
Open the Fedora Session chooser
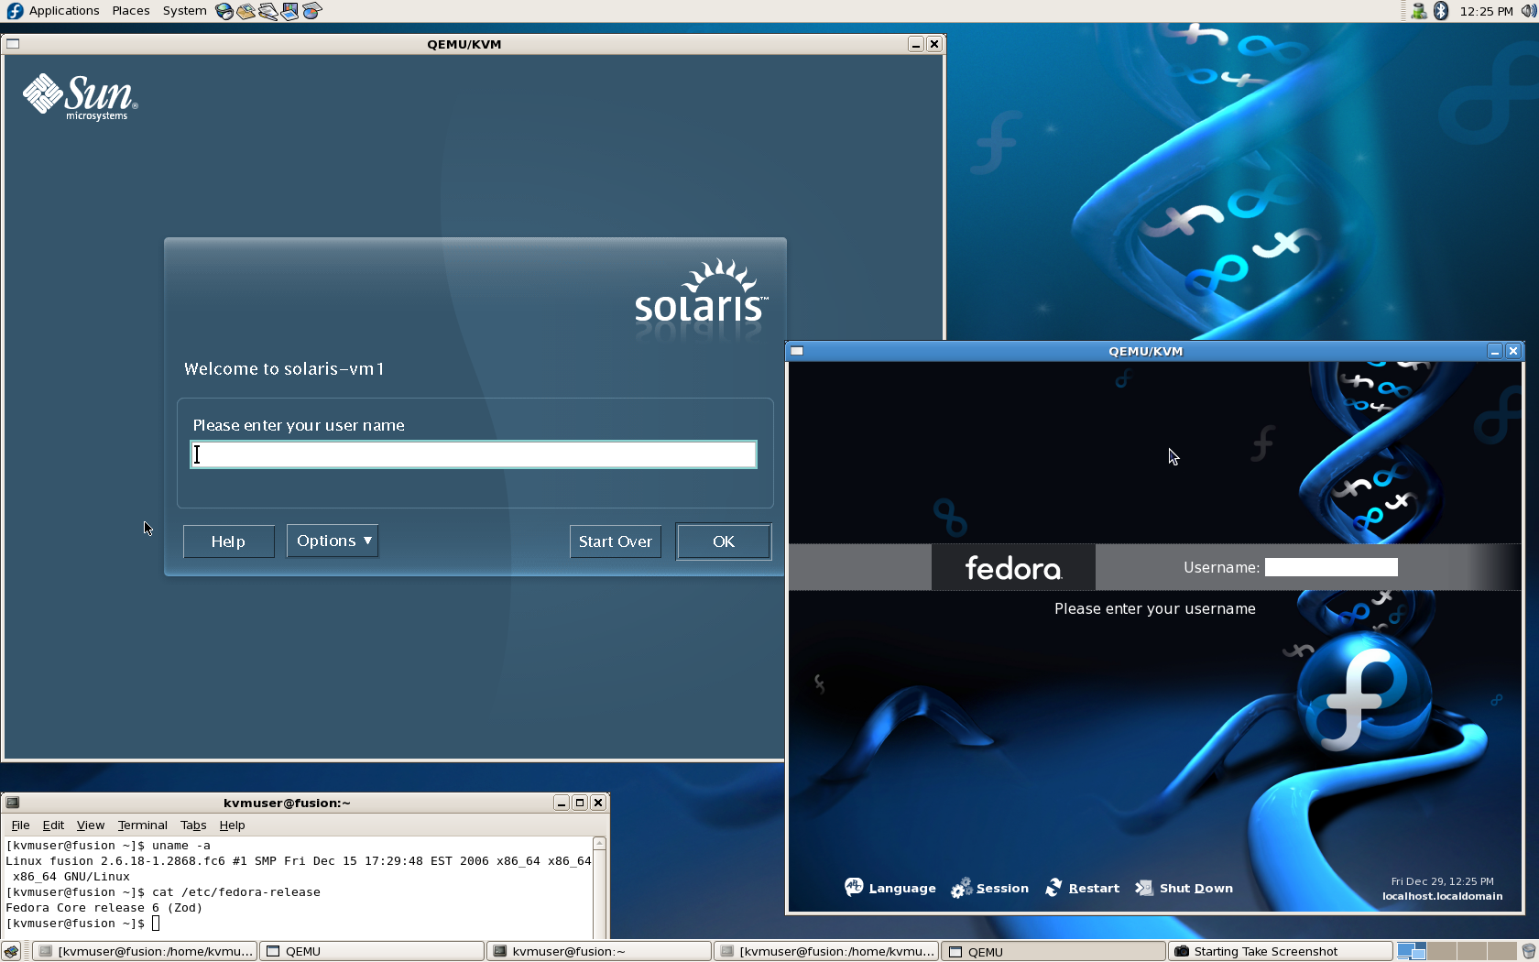pos(990,888)
